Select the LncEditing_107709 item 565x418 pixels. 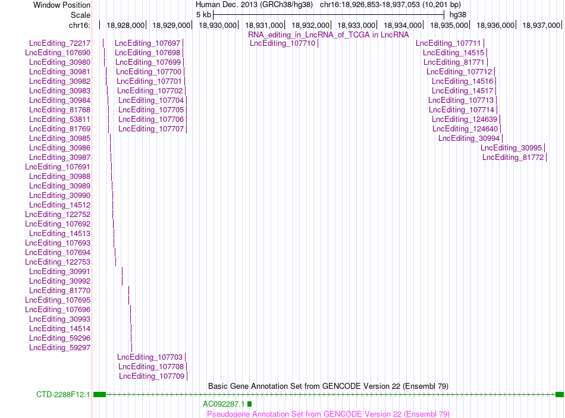click(x=152, y=376)
